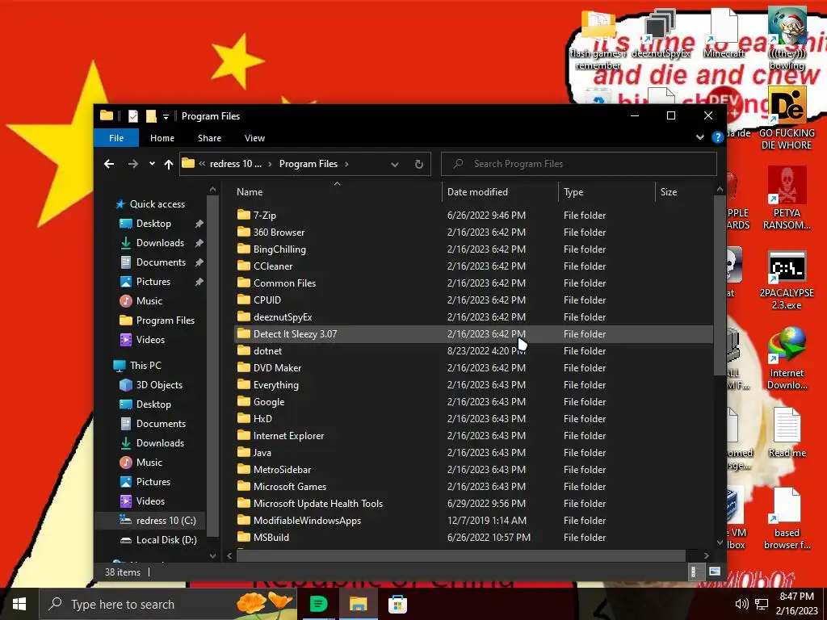Open the 7-Zip folder icon
Screen dimensions: 827x620
pyautogui.click(x=243, y=215)
